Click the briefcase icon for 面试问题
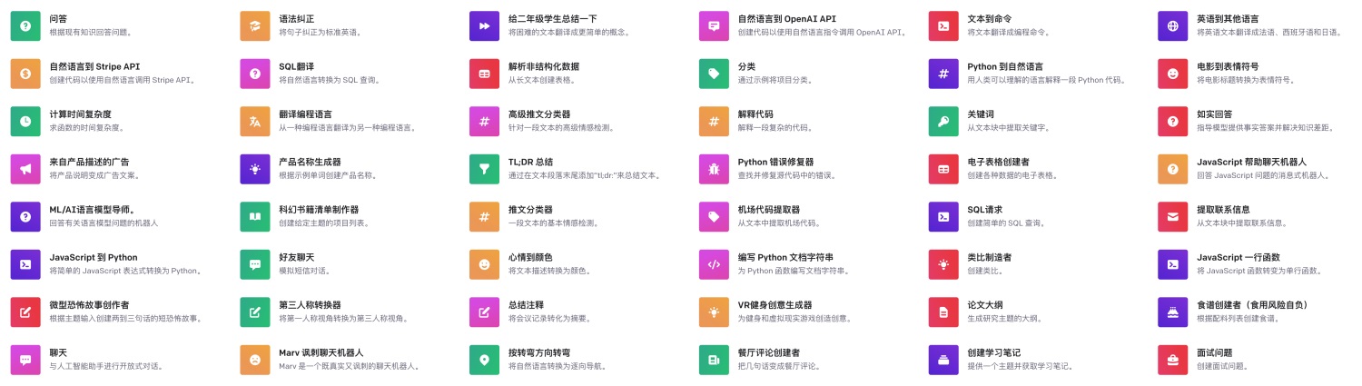Image resolution: width=1362 pixels, height=386 pixels. click(1173, 360)
